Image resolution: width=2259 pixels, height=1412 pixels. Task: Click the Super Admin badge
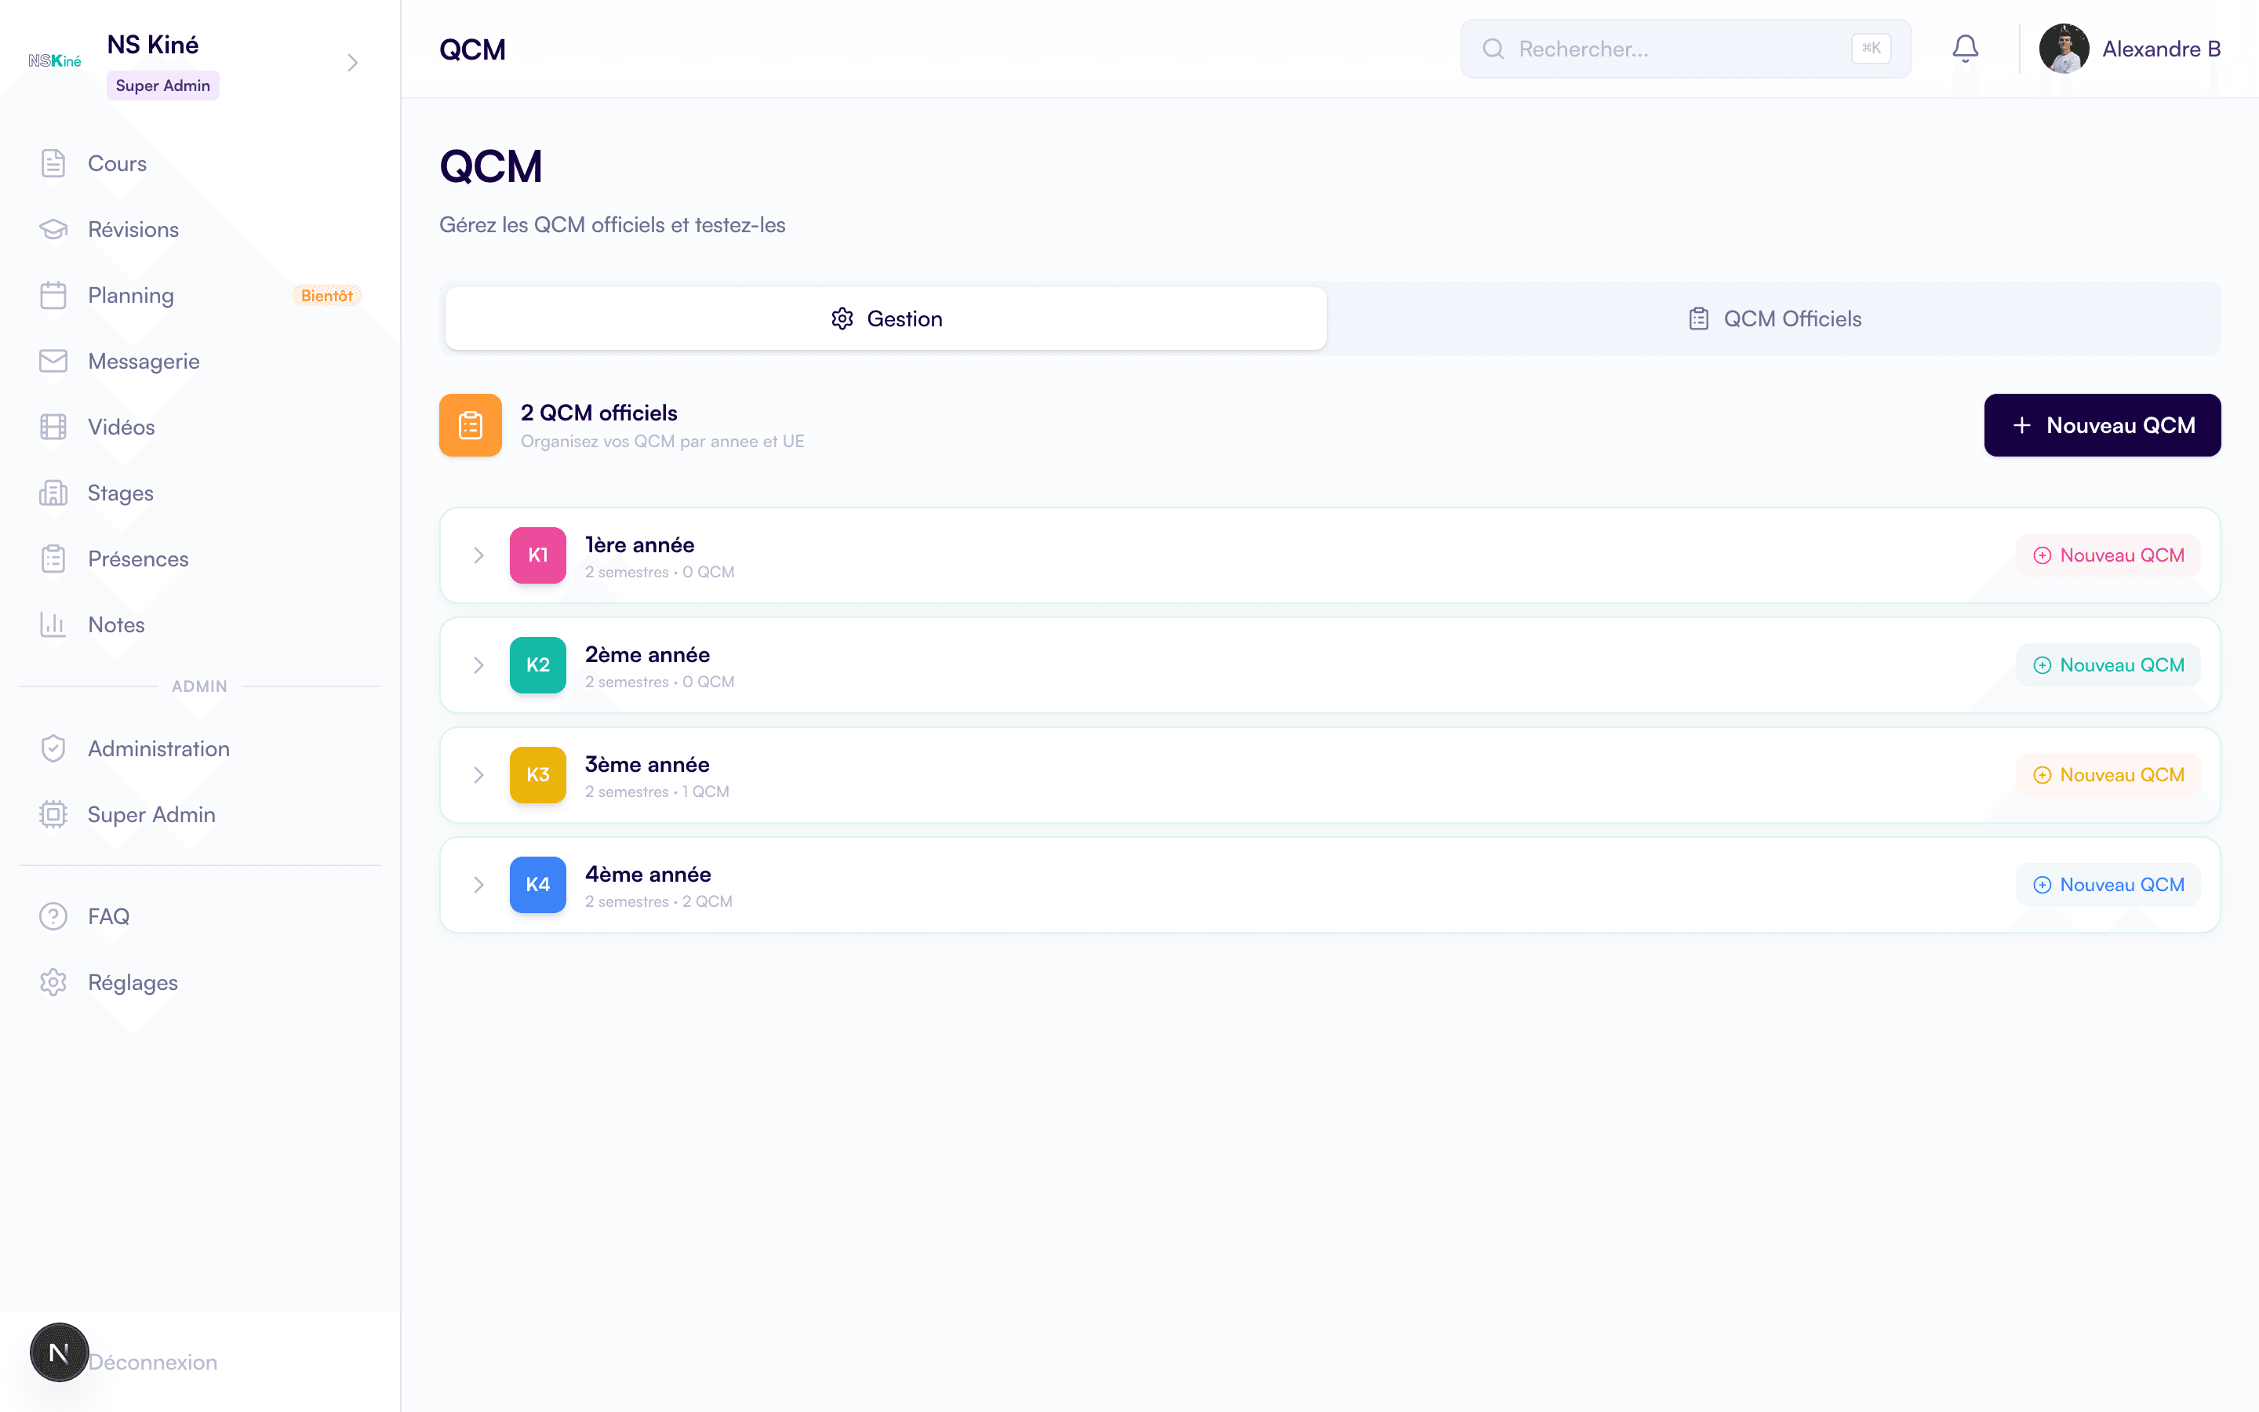click(x=162, y=85)
